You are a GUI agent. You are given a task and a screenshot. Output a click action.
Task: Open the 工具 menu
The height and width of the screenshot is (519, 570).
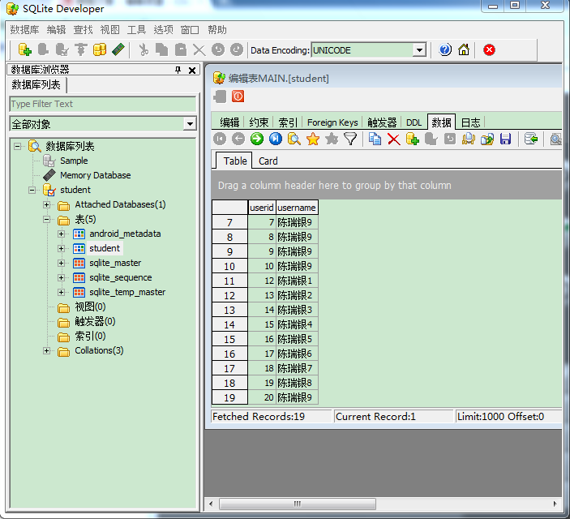[x=136, y=29]
